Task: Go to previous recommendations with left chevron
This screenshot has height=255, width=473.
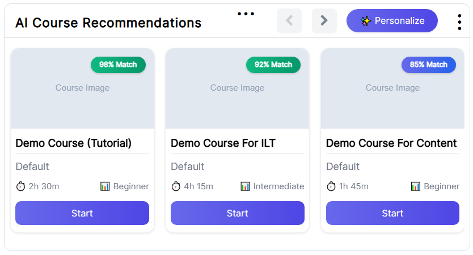Action: [289, 21]
